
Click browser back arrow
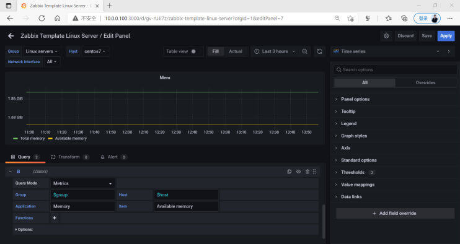[x=11, y=18]
